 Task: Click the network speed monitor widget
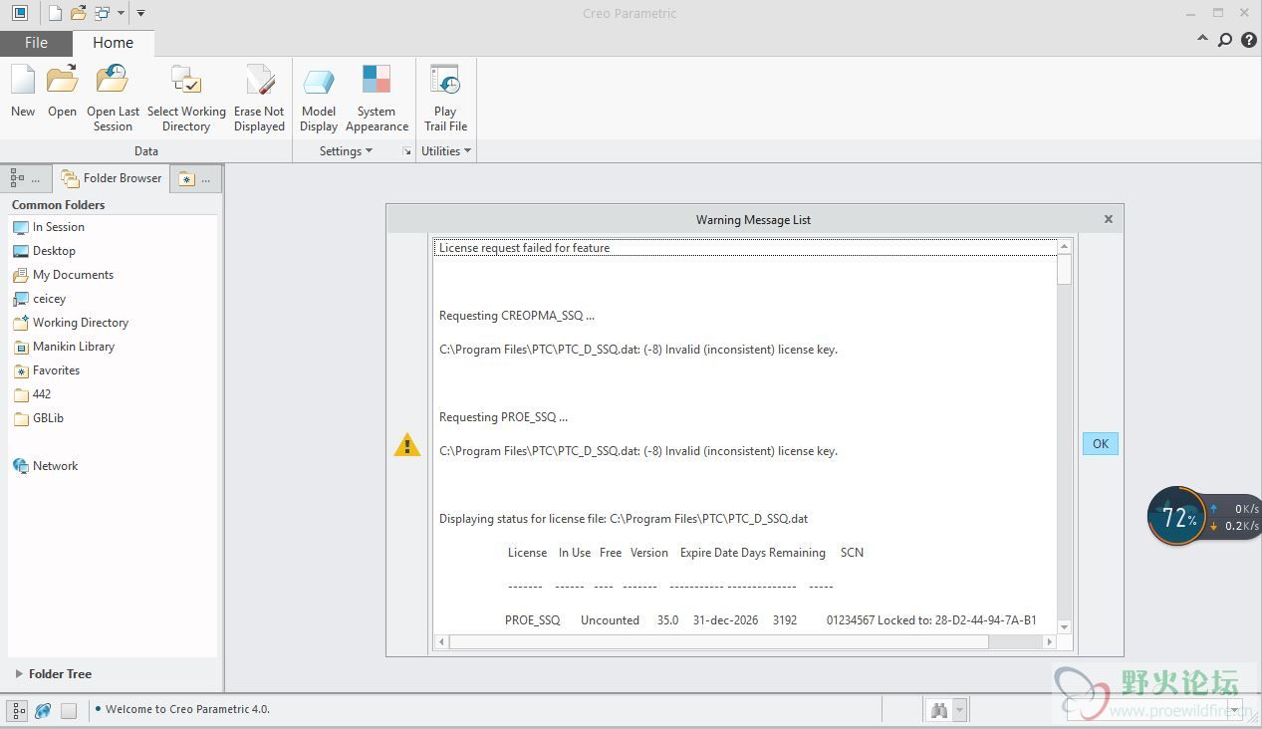pyautogui.click(x=1204, y=517)
